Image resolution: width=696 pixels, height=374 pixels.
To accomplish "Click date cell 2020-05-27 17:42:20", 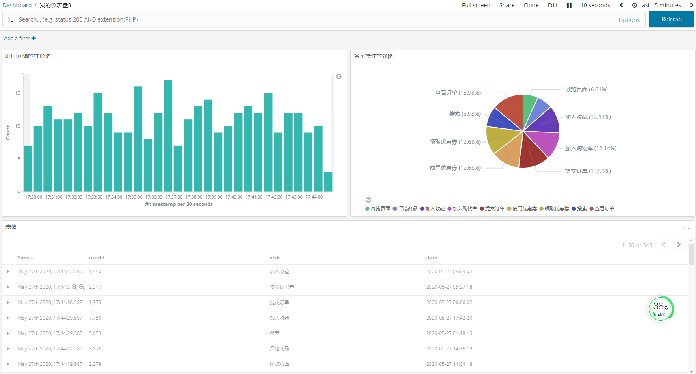I will (x=449, y=318).
